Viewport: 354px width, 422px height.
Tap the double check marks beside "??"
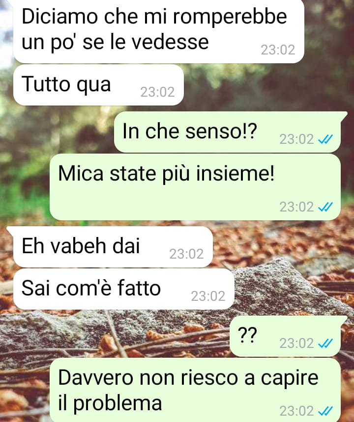tap(325, 343)
